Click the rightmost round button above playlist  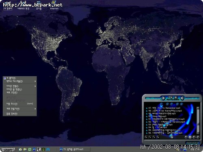coord(181,104)
